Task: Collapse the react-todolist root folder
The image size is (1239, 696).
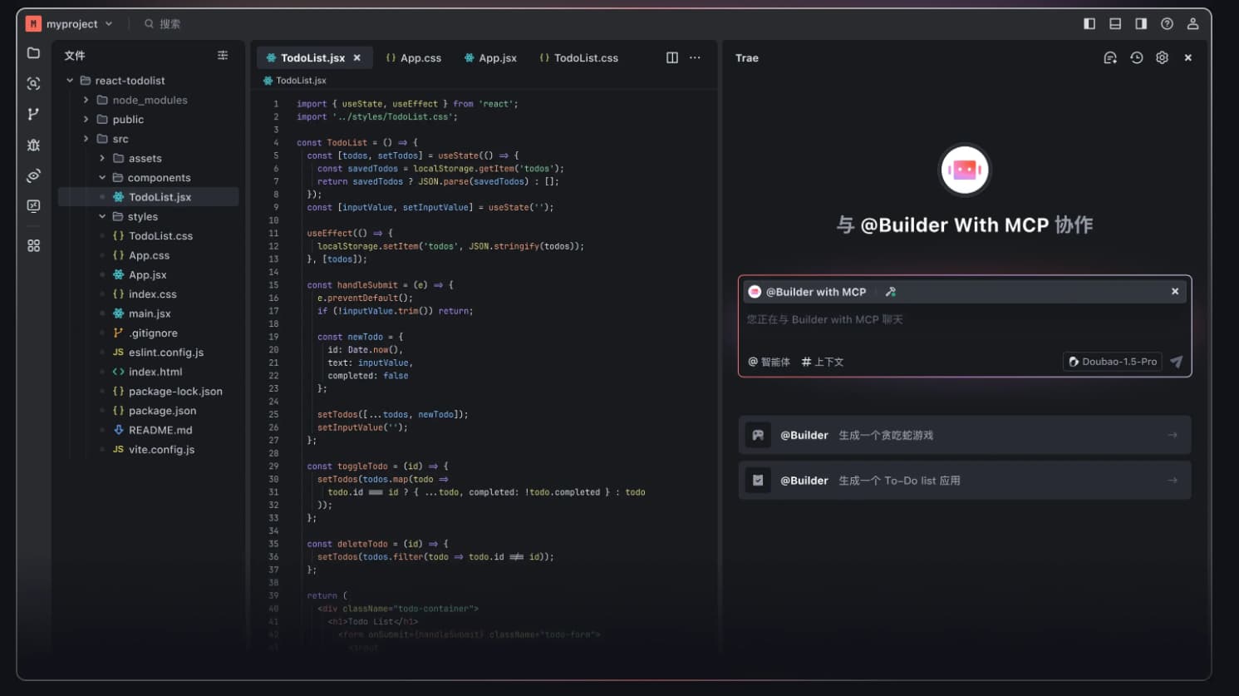Action: coord(70,81)
